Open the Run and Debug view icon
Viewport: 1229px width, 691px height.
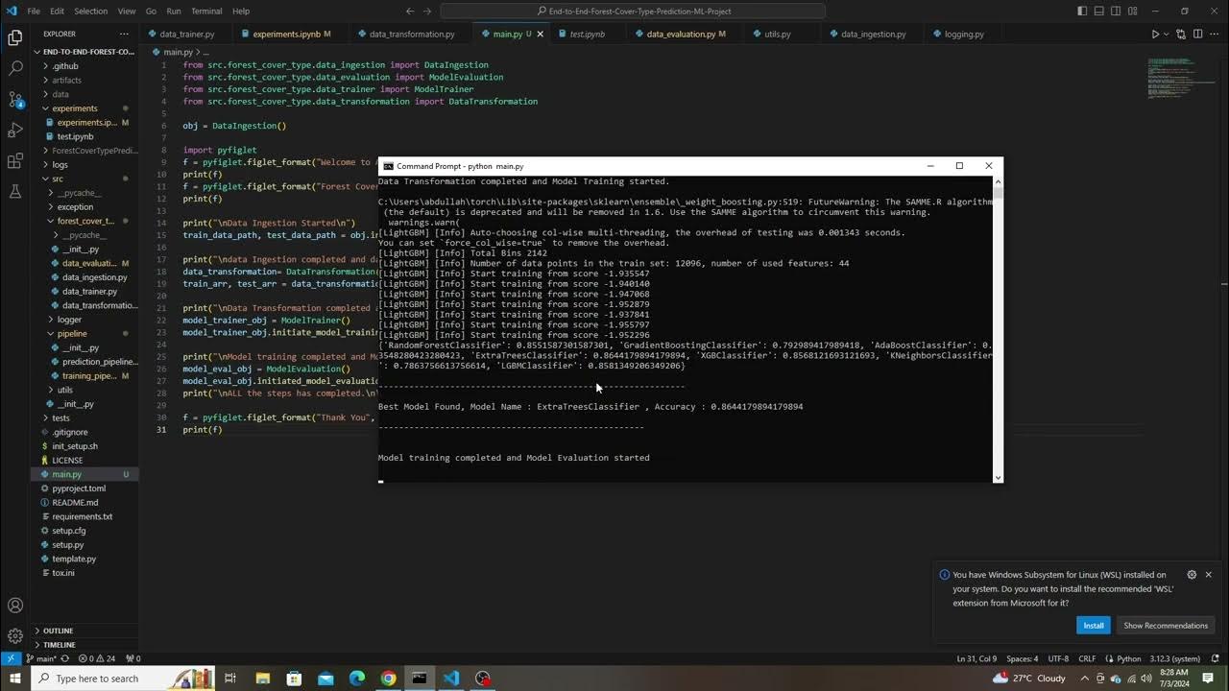(x=15, y=130)
